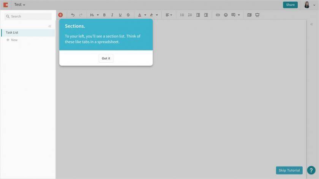Toggle bold formatting
The width and height of the screenshot is (319, 179).
point(104,15)
